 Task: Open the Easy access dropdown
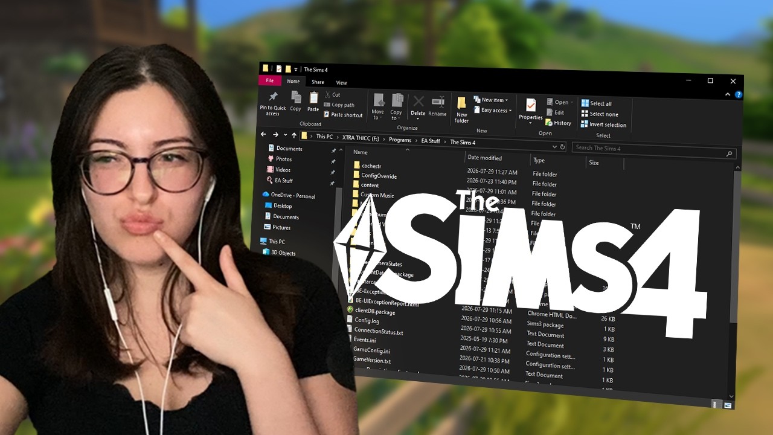493,111
